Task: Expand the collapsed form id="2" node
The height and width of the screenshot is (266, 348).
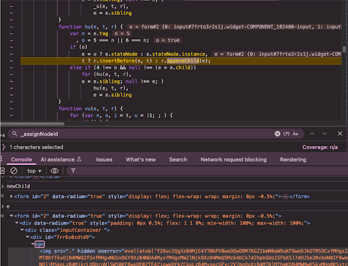Action: pos(11,196)
